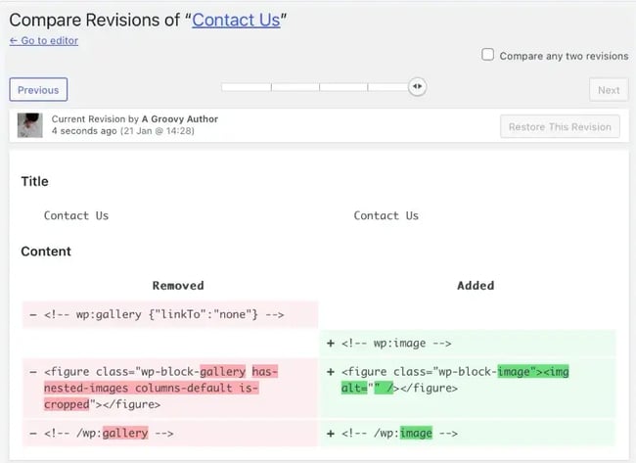Select the "A Groovy Author" name text
The width and height of the screenshot is (636, 463).
pyautogui.click(x=180, y=118)
